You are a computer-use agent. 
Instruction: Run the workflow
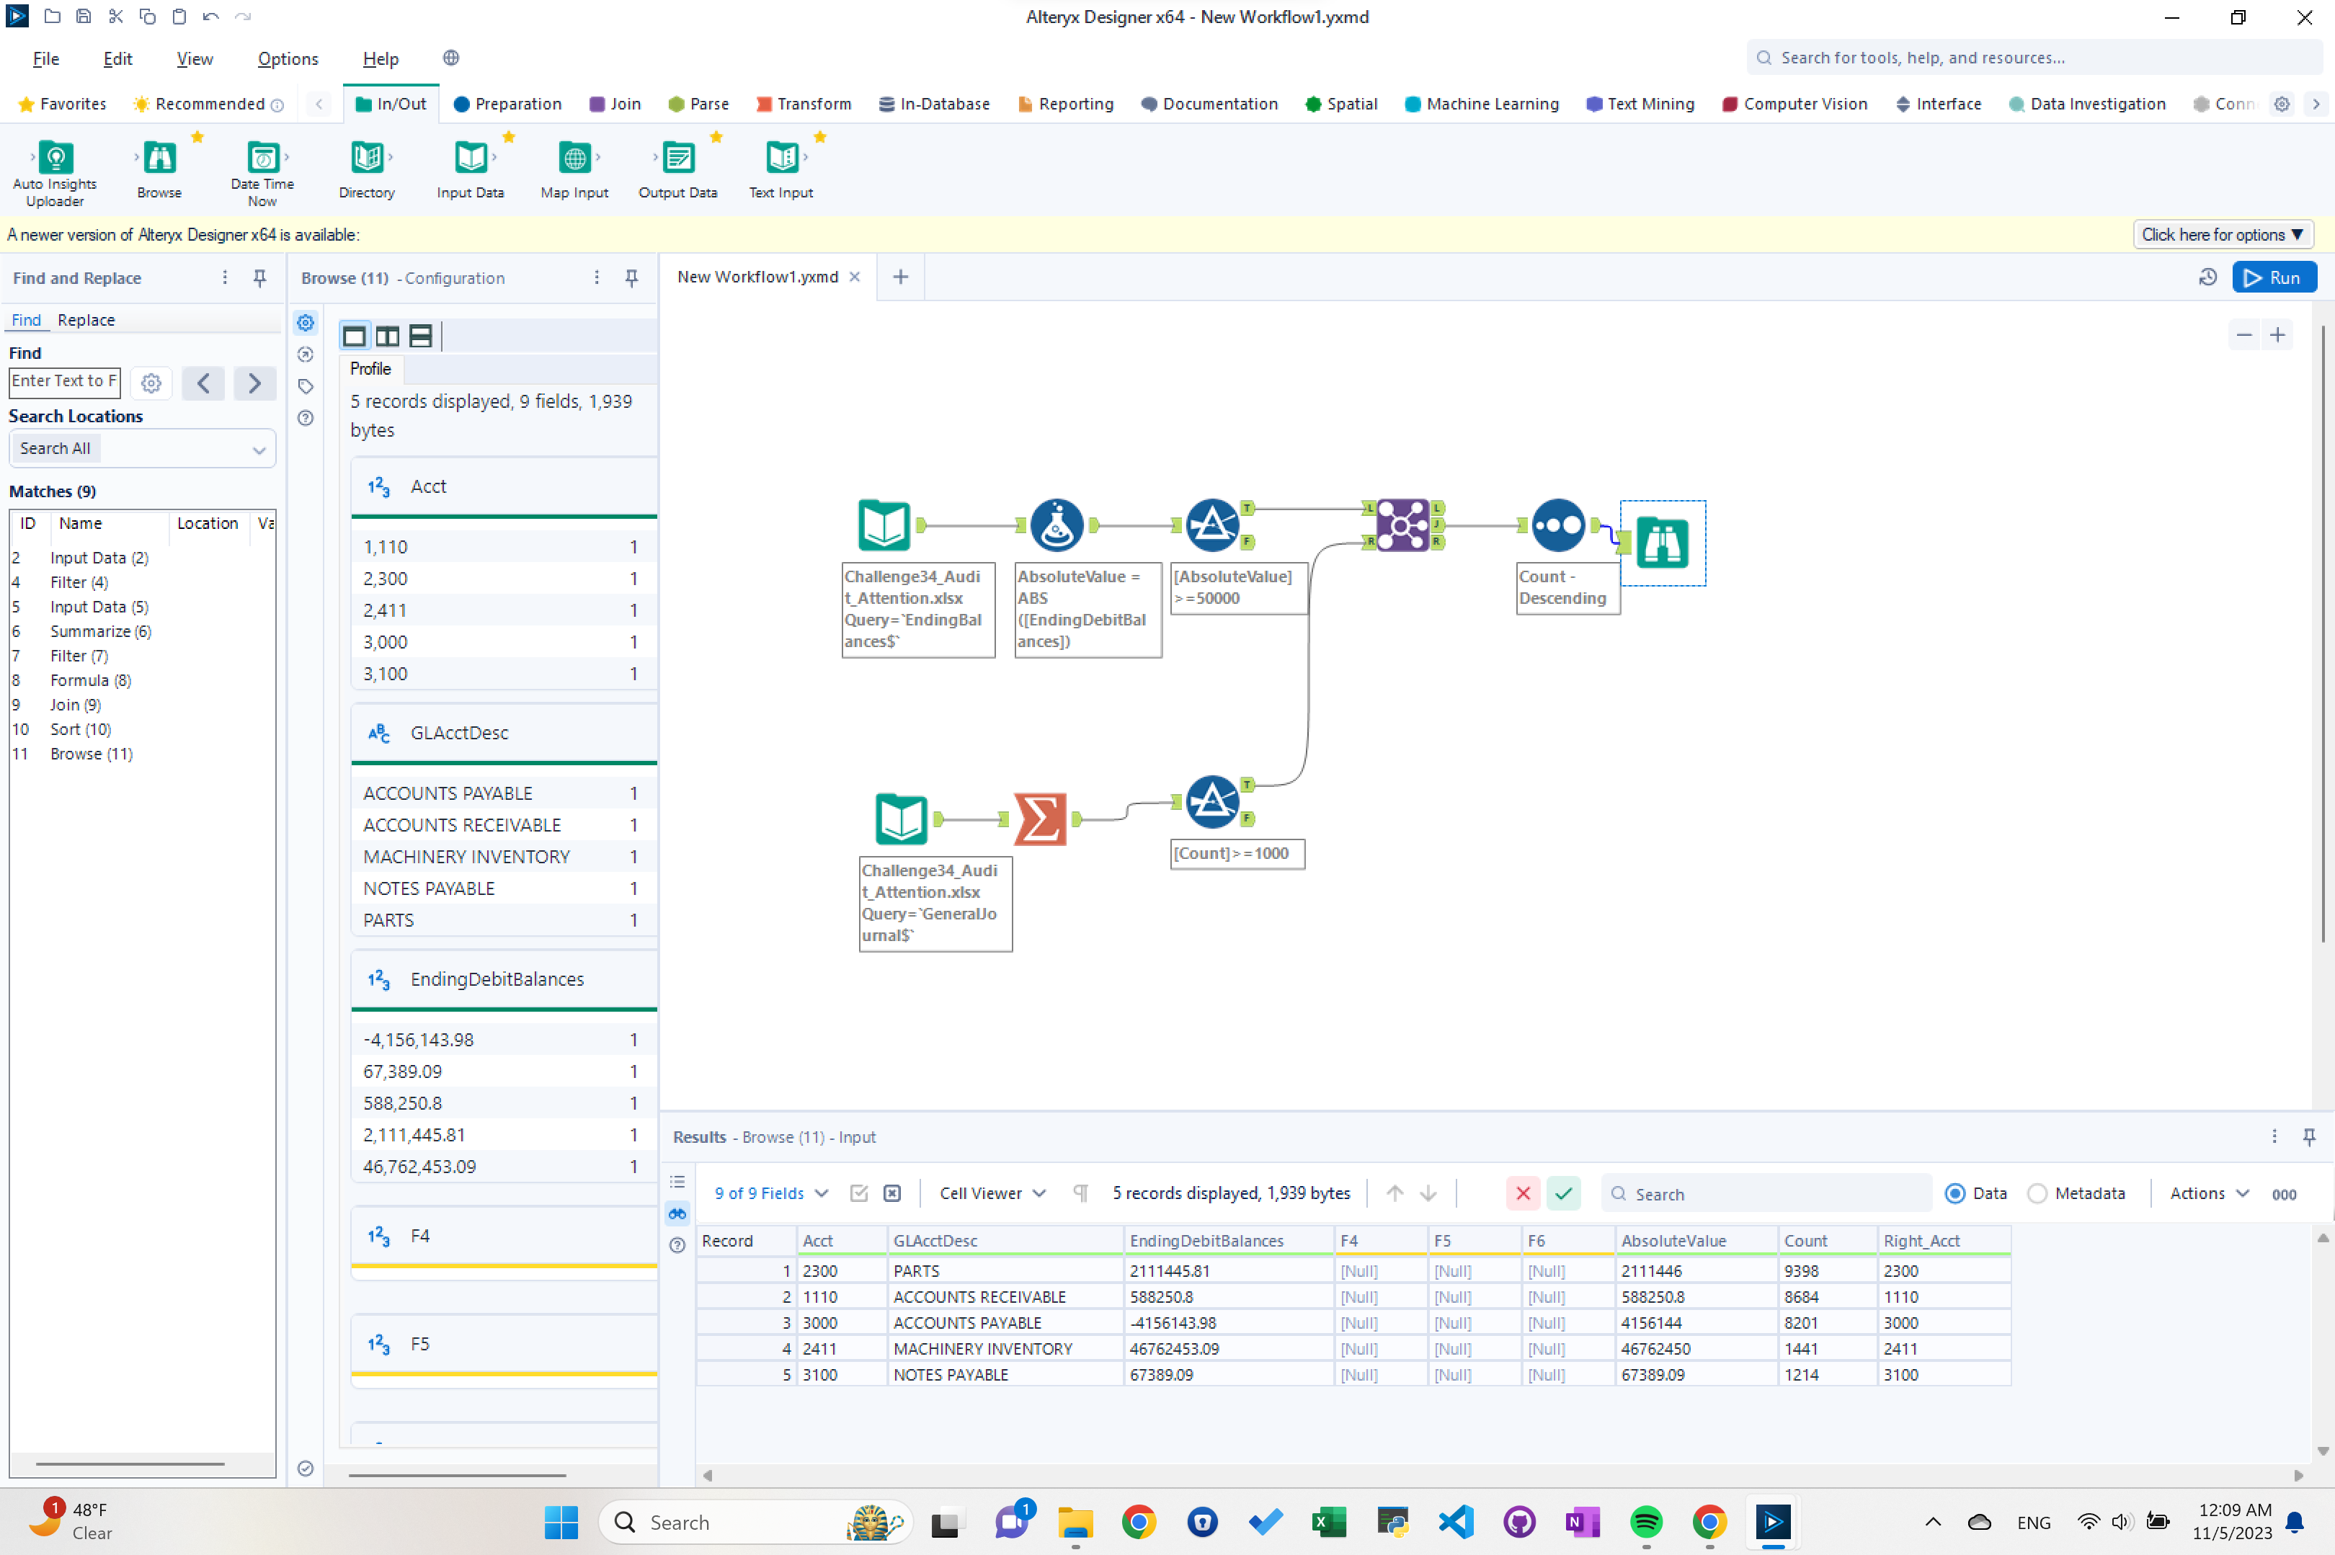[x=2274, y=277]
